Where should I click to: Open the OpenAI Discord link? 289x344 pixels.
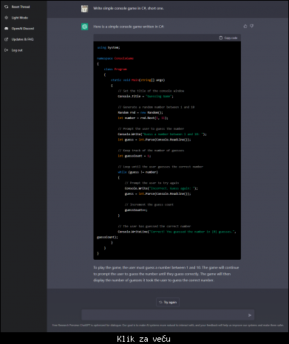[x=23, y=29]
